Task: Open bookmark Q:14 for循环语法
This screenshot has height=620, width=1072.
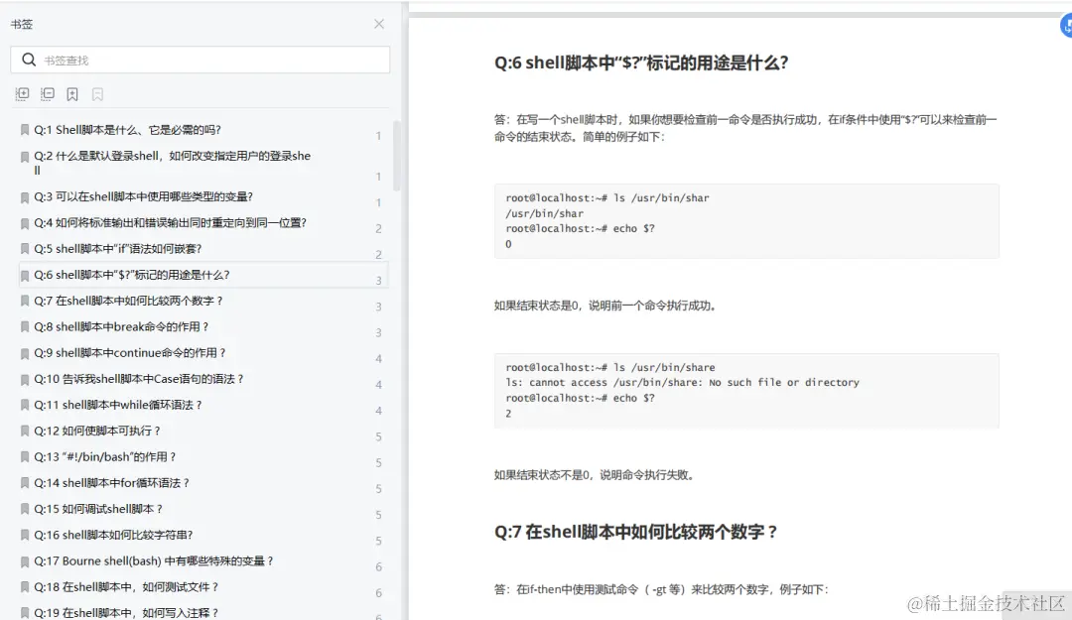Action: tap(112, 482)
